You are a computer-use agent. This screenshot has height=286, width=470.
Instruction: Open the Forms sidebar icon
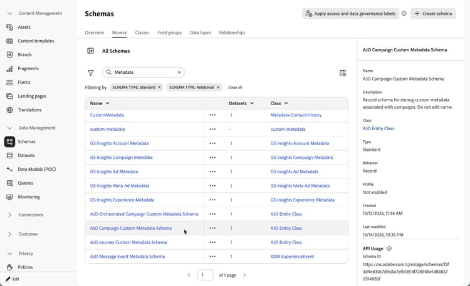point(9,83)
